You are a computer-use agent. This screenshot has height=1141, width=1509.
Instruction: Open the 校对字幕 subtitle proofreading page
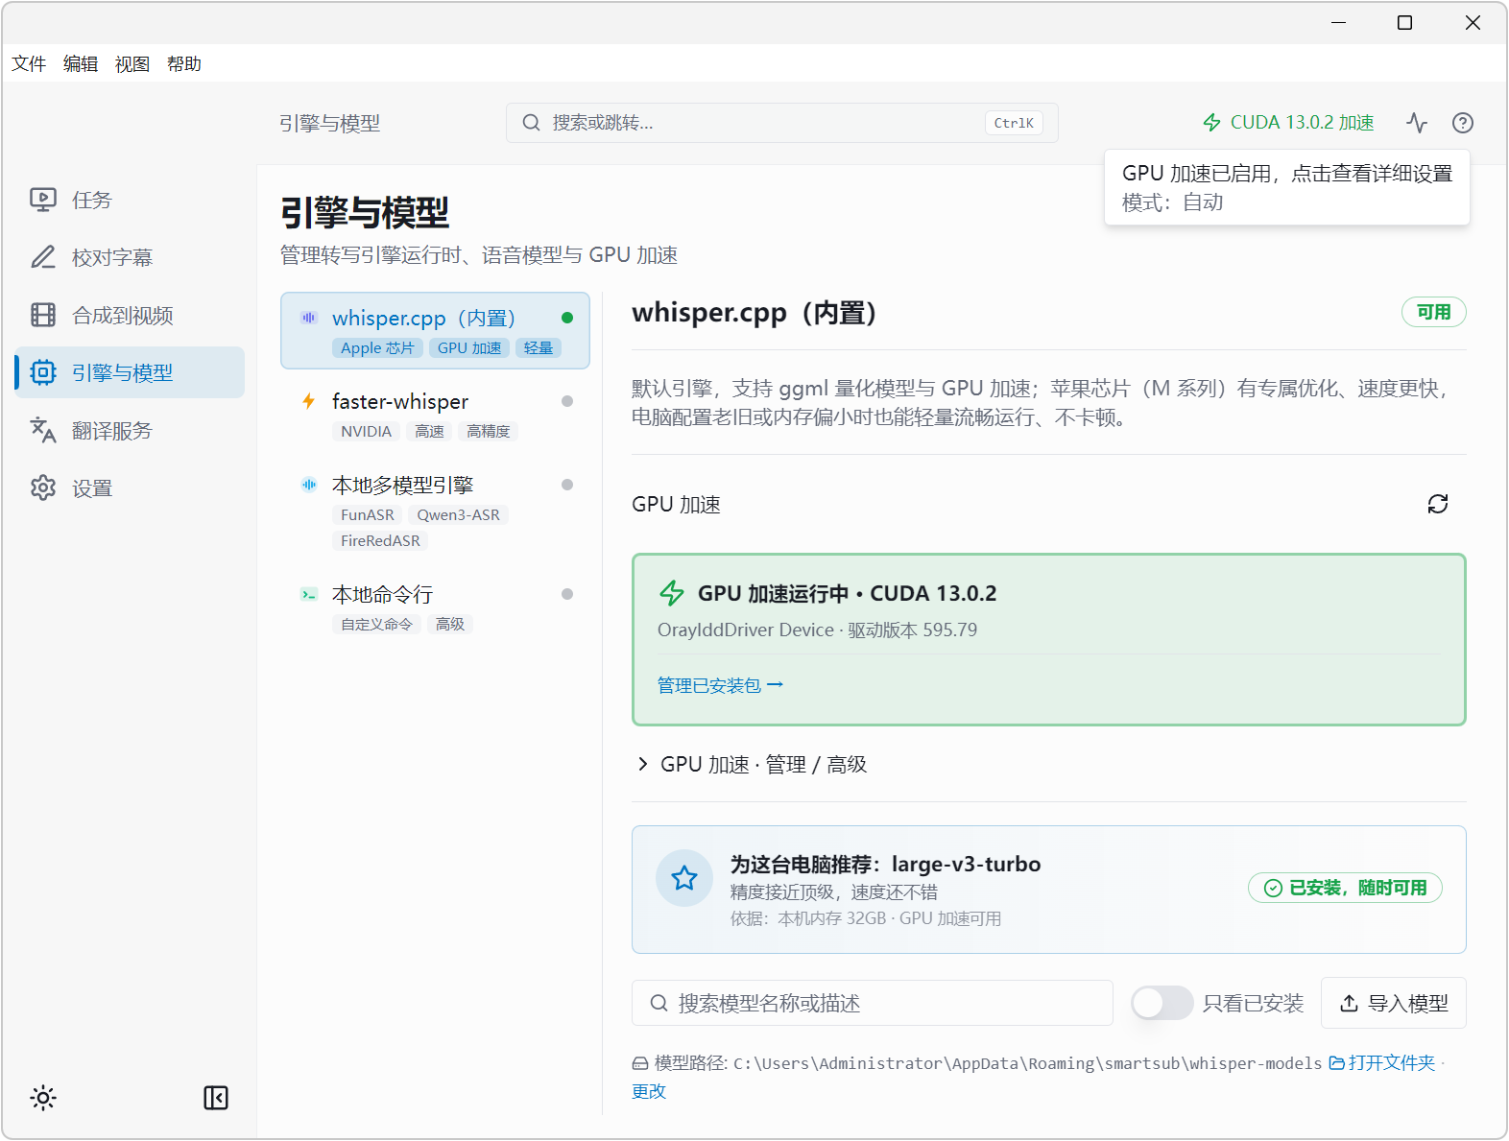(130, 257)
